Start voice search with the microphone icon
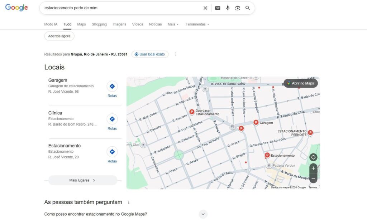Image resolution: width=367 pixels, height=220 pixels. point(228,8)
